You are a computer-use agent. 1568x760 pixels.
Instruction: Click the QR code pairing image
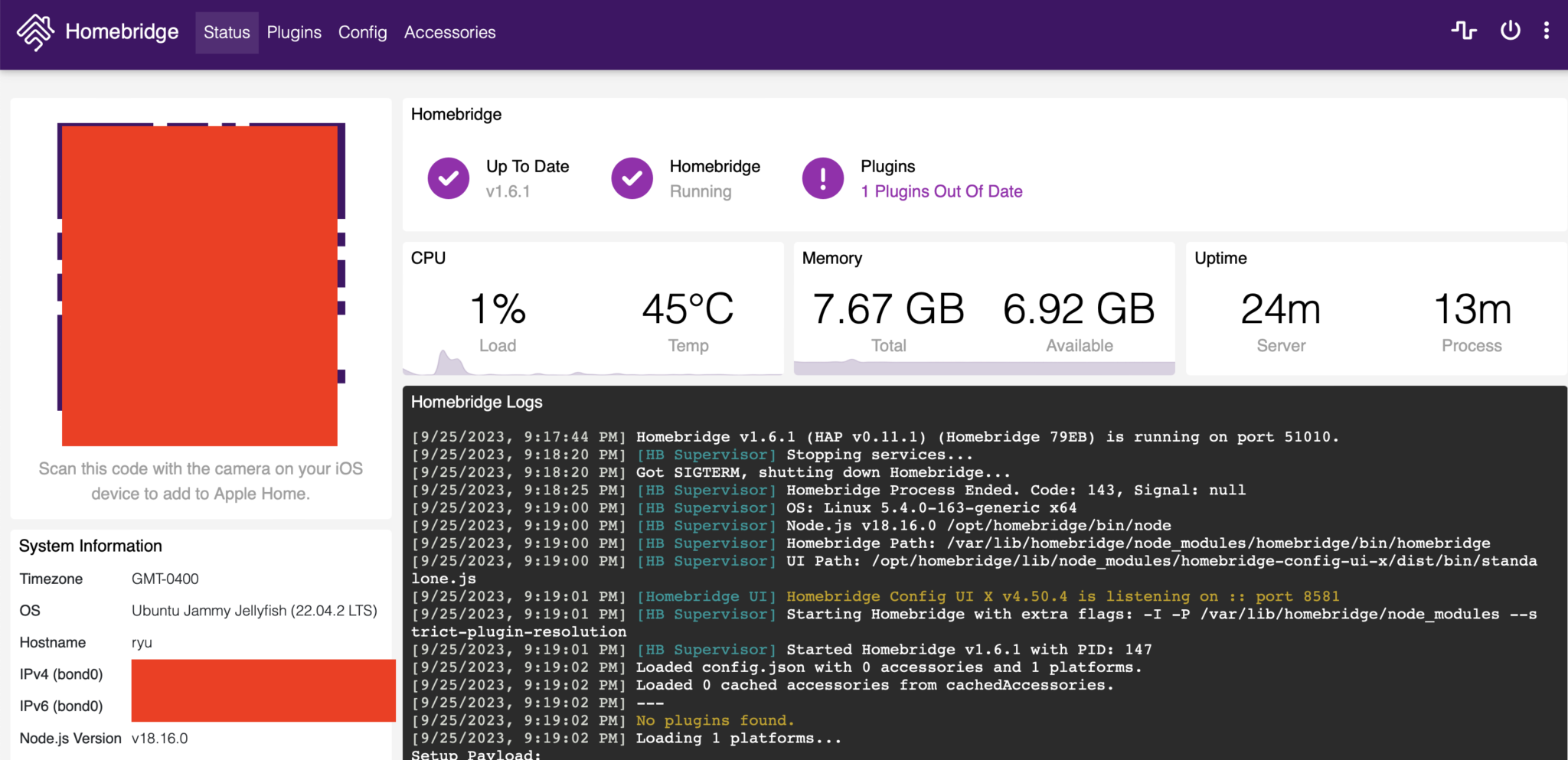point(201,284)
